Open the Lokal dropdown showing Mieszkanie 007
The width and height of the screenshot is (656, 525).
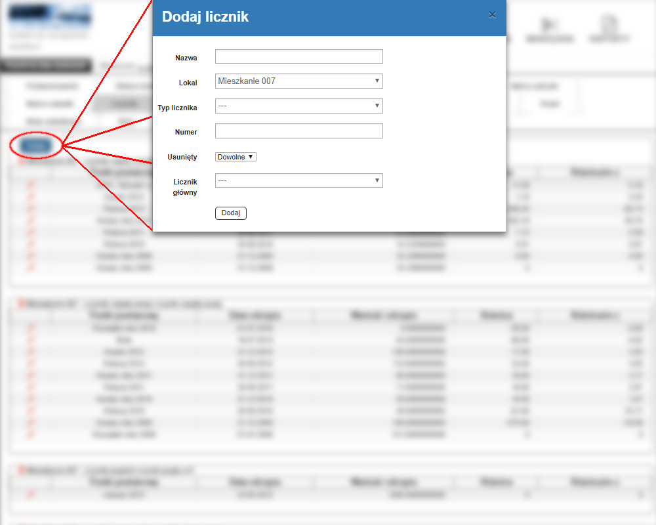[x=298, y=81]
